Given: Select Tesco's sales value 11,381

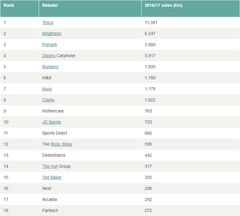Looking at the screenshot, I should pos(151,23).
